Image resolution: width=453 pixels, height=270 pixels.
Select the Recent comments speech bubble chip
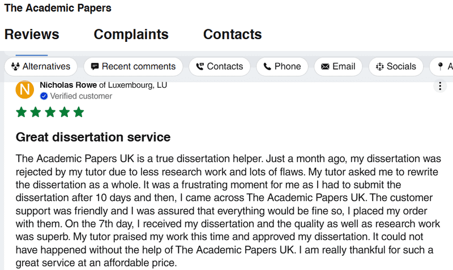pyautogui.click(x=133, y=67)
